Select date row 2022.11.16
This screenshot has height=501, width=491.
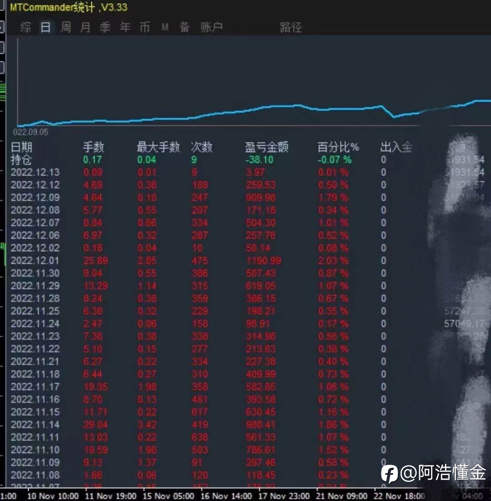click(x=35, y=399)
